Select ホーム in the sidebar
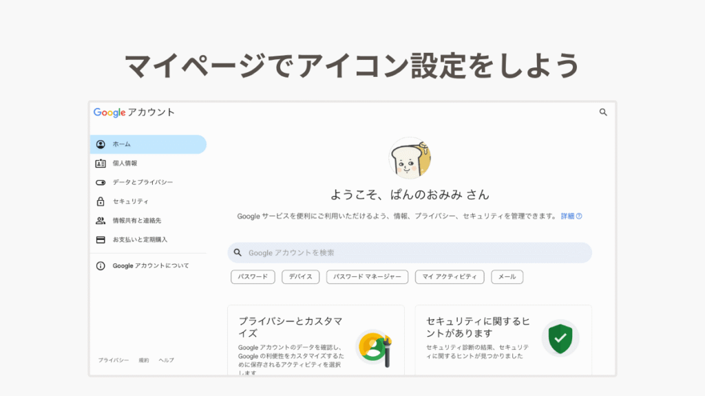The image size is (705, 396). point(149,144)
